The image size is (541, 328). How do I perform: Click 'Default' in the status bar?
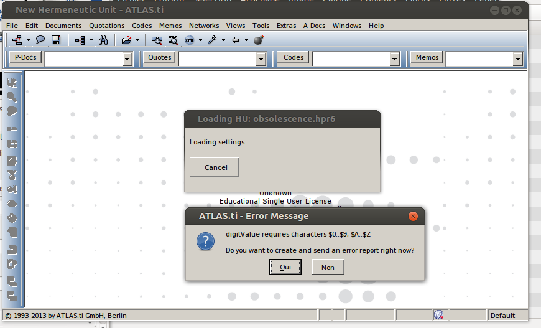click(x=502, y=316)
